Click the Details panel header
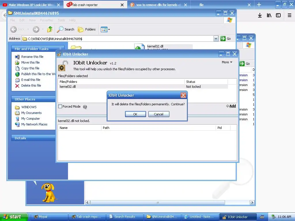This screenshot has width=295, height=221. tap(33, 138)
